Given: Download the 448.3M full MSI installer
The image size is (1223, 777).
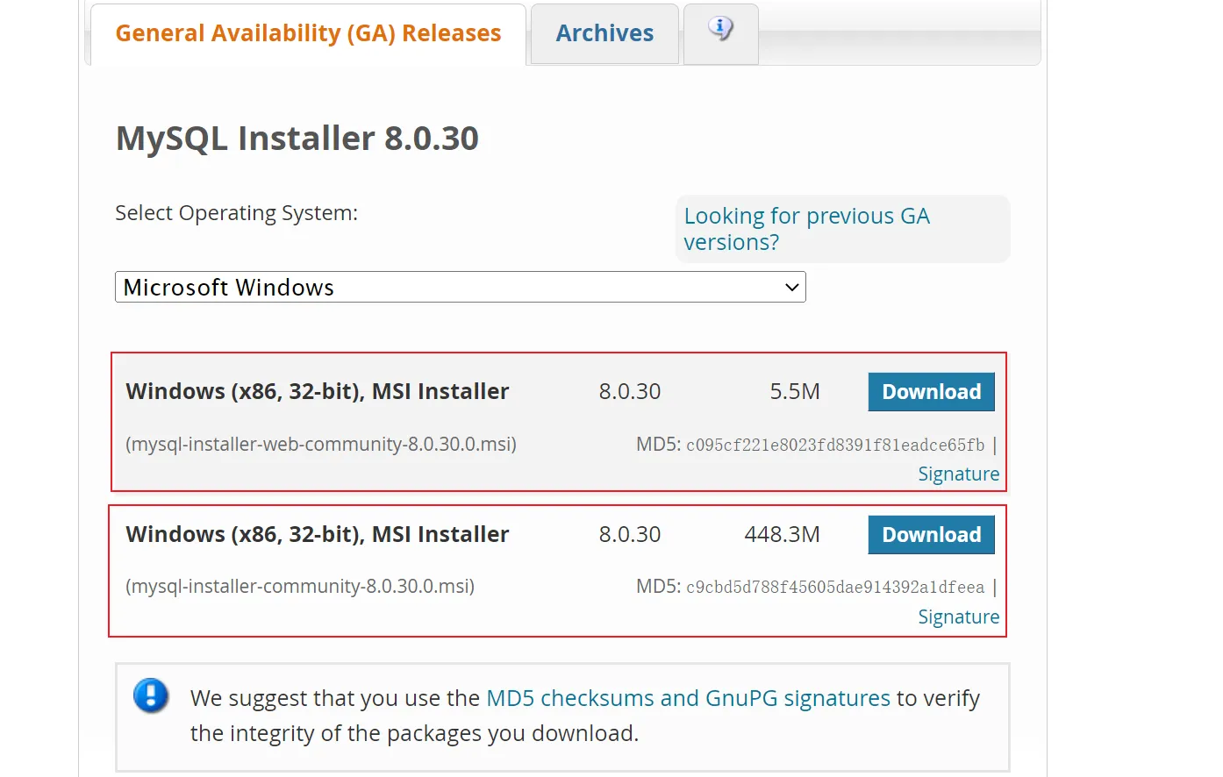Looking at the screenshot, I should [931, 535].
